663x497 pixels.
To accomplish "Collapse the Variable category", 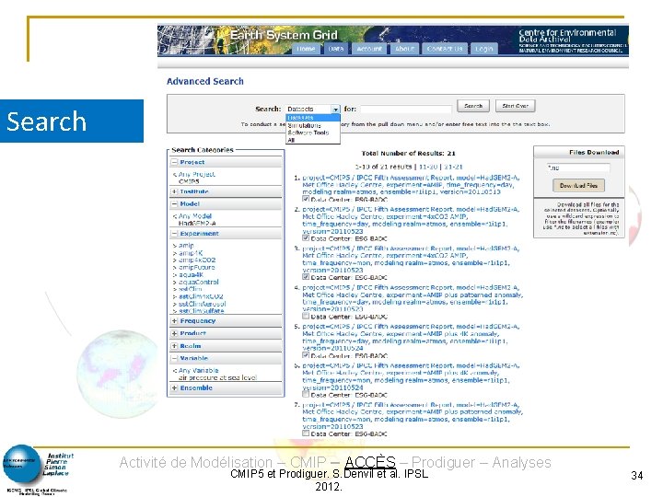I will pyautogui.click(x=174, y=358).
